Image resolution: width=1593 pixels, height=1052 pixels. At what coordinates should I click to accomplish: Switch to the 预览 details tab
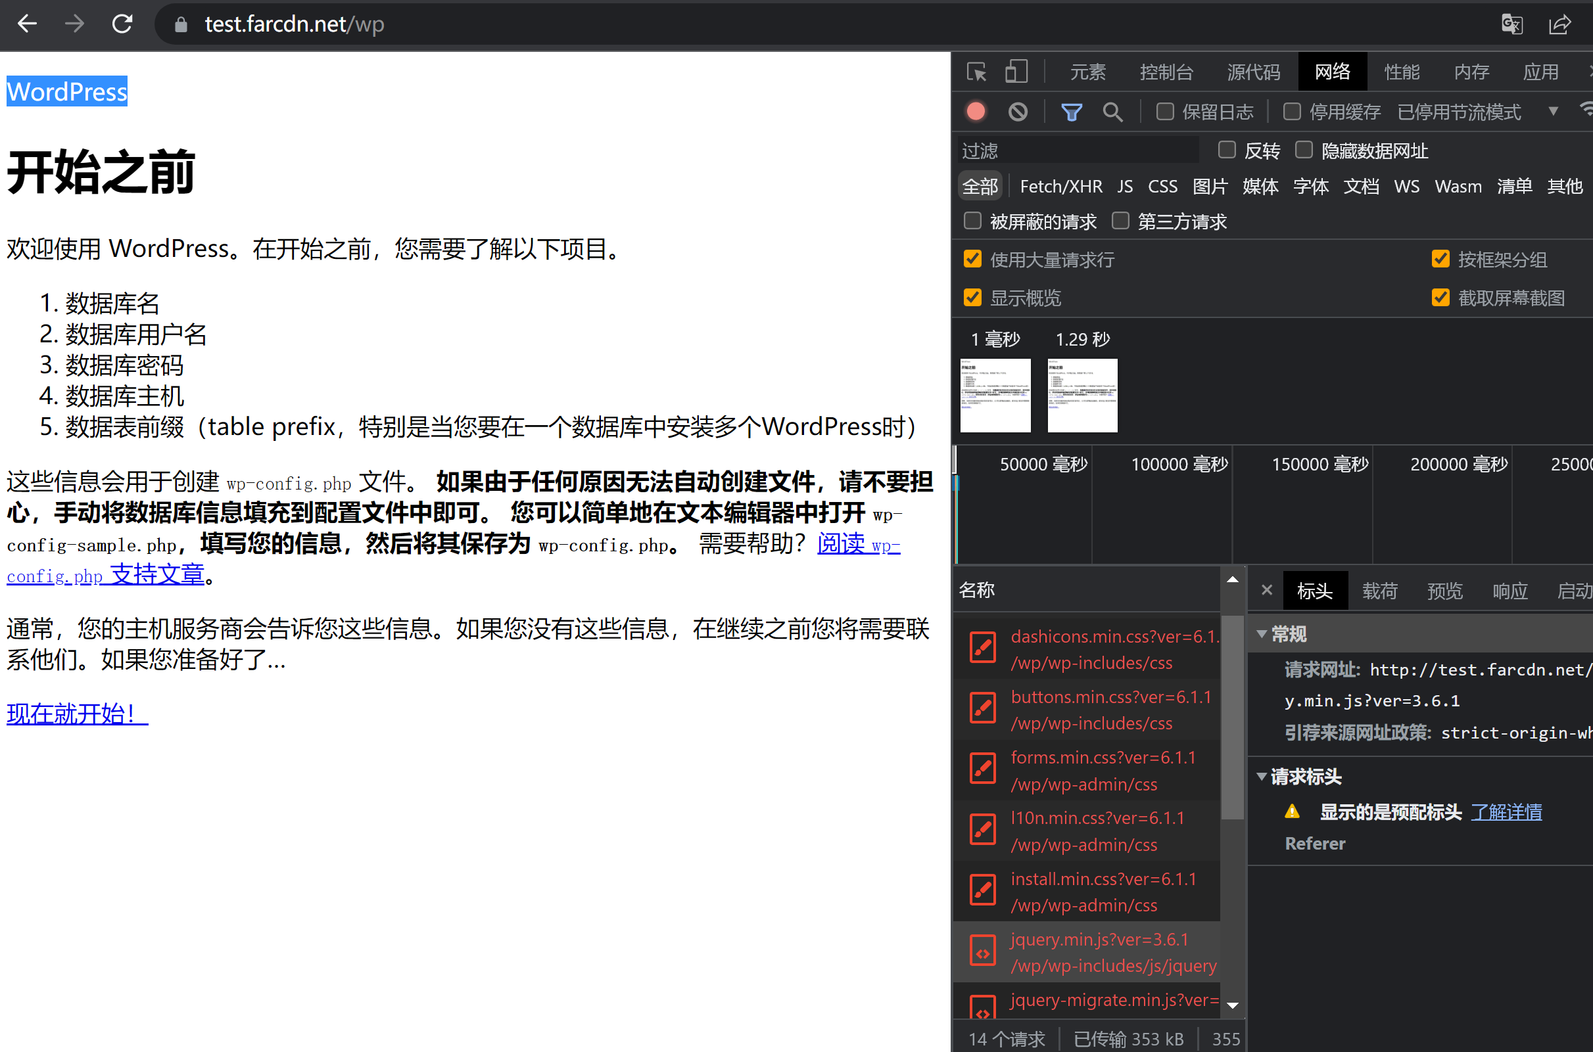tap(1444, 591)
